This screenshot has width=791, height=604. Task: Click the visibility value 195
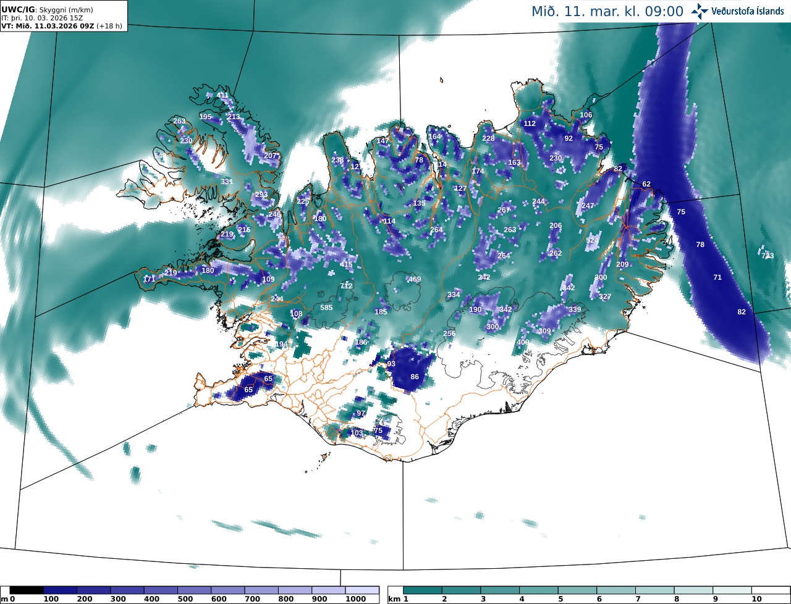pos(206,117)
